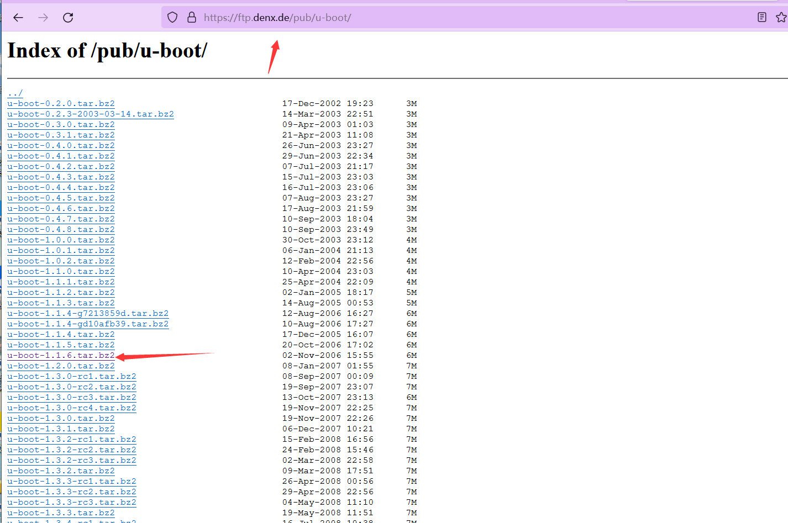The width and height of the screenshot is (788, 523).
Task: Download u-boot-1.3.0-rc1.tar.bz2
Action: coord(71,376)
